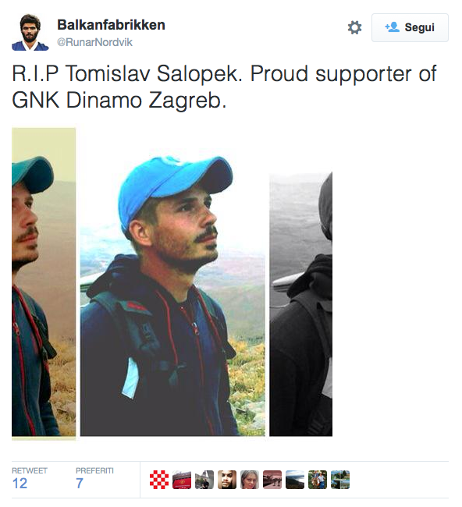Open the last liker avatar thumbnail
This screenshot has width=462, height=507.
pos(340,480)
